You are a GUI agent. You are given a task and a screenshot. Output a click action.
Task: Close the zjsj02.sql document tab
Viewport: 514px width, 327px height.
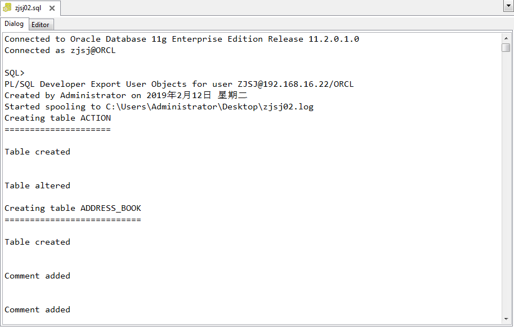pos(51,8)
